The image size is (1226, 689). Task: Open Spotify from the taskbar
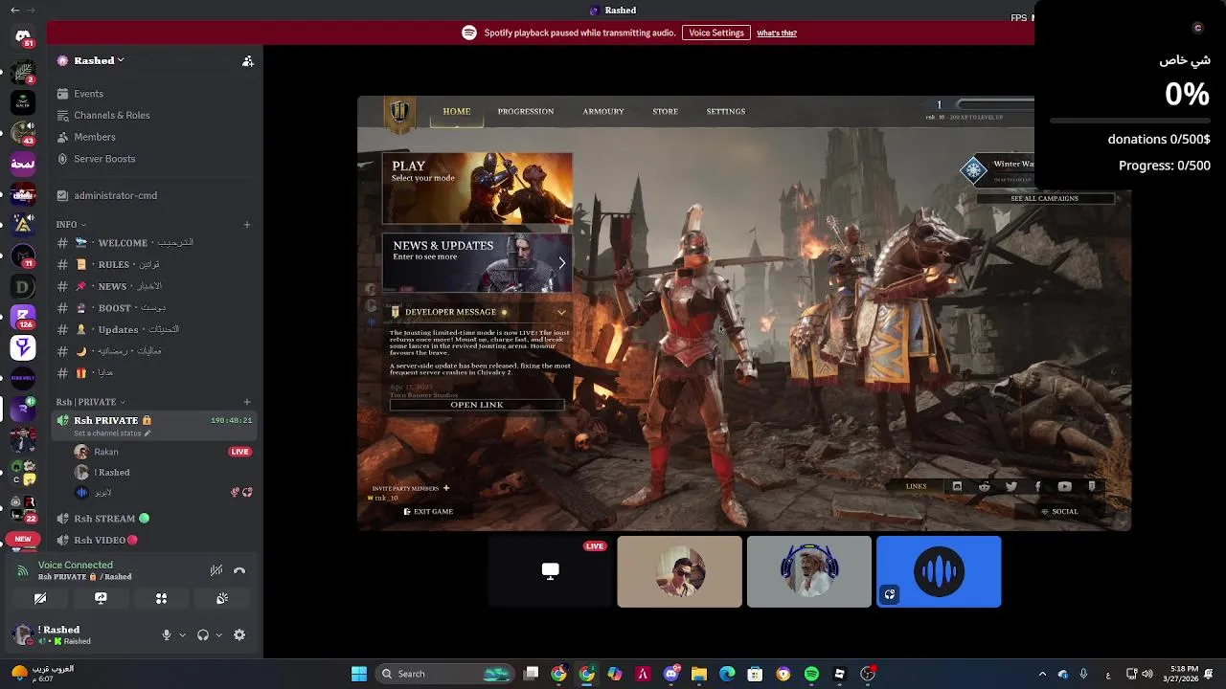tap(811, 674)
